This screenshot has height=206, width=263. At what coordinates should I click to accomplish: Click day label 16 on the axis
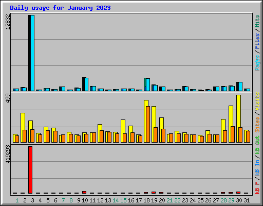tap(131, 200)
